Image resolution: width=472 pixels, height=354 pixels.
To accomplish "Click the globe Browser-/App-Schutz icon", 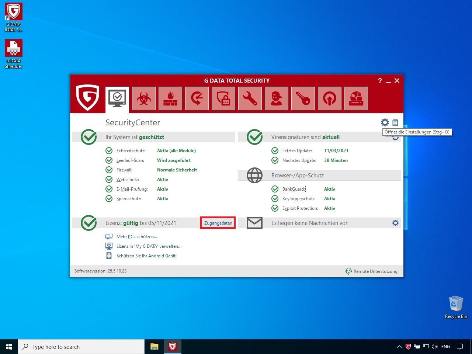I will pos(254,176).
